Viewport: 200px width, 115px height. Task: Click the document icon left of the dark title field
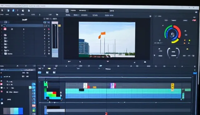pos(67,11)
